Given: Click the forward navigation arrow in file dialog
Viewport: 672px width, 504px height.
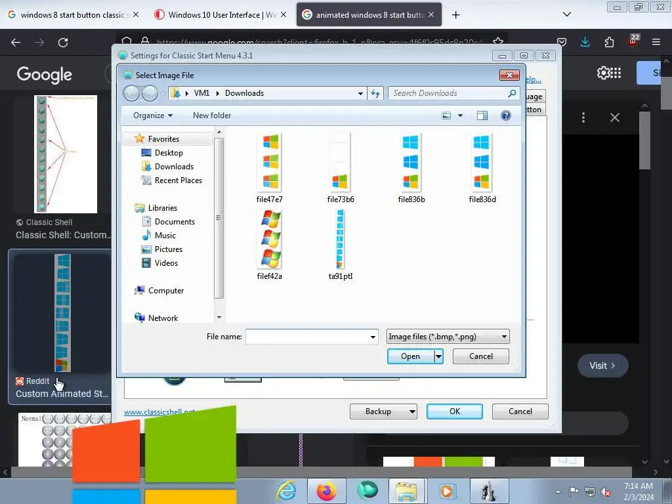Looking at the screenshot, I should tap(150, 93).
